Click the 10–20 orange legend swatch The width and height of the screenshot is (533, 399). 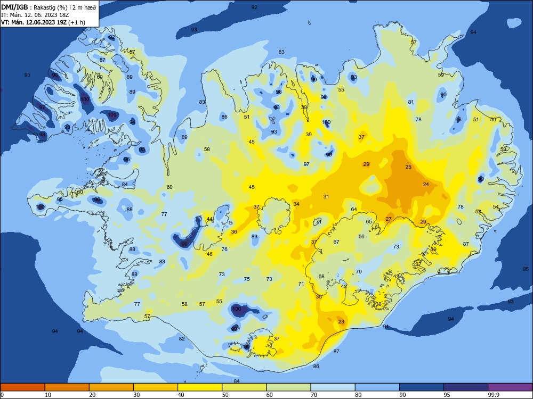pyautogui.click(x=67, y=387)
